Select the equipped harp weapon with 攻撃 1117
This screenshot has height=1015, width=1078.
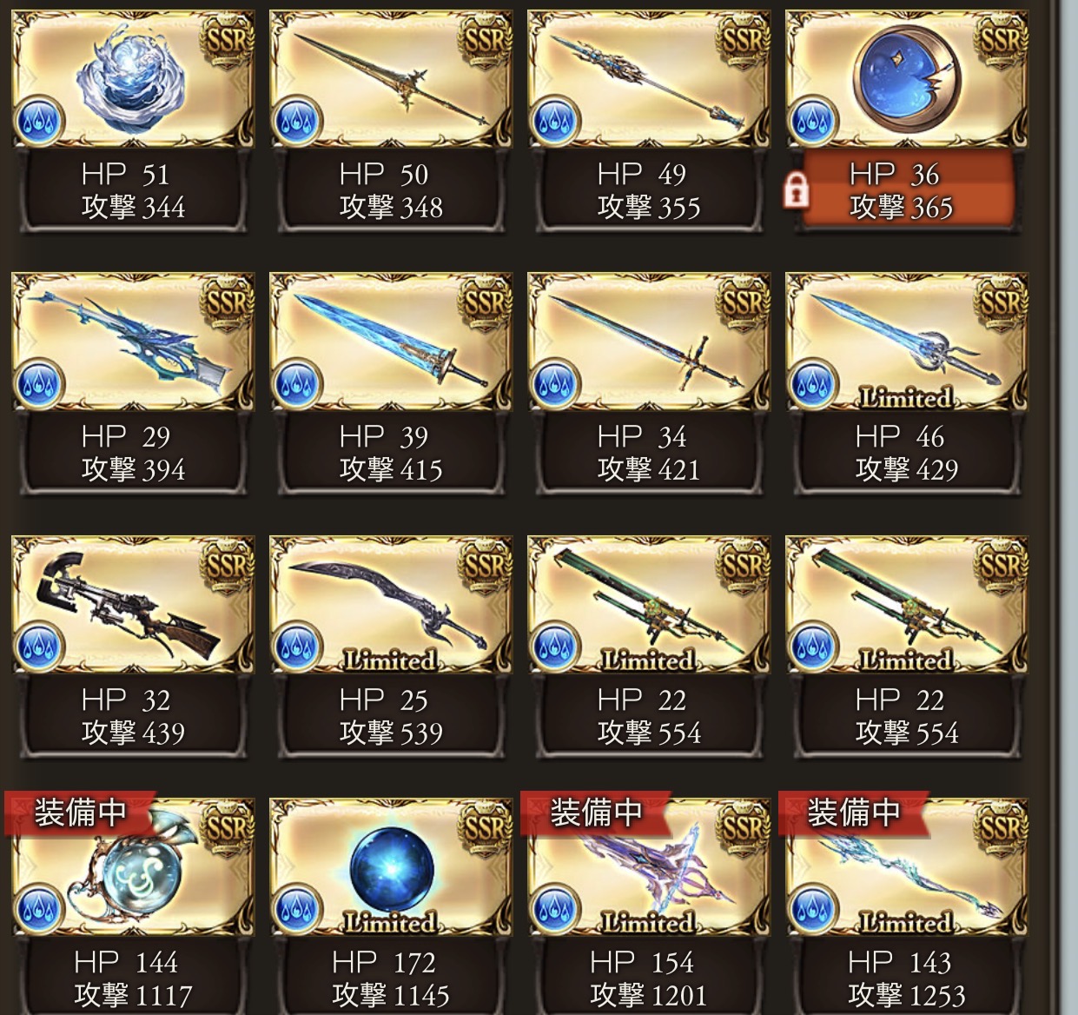pyautogui.click(x=133, y=906)
